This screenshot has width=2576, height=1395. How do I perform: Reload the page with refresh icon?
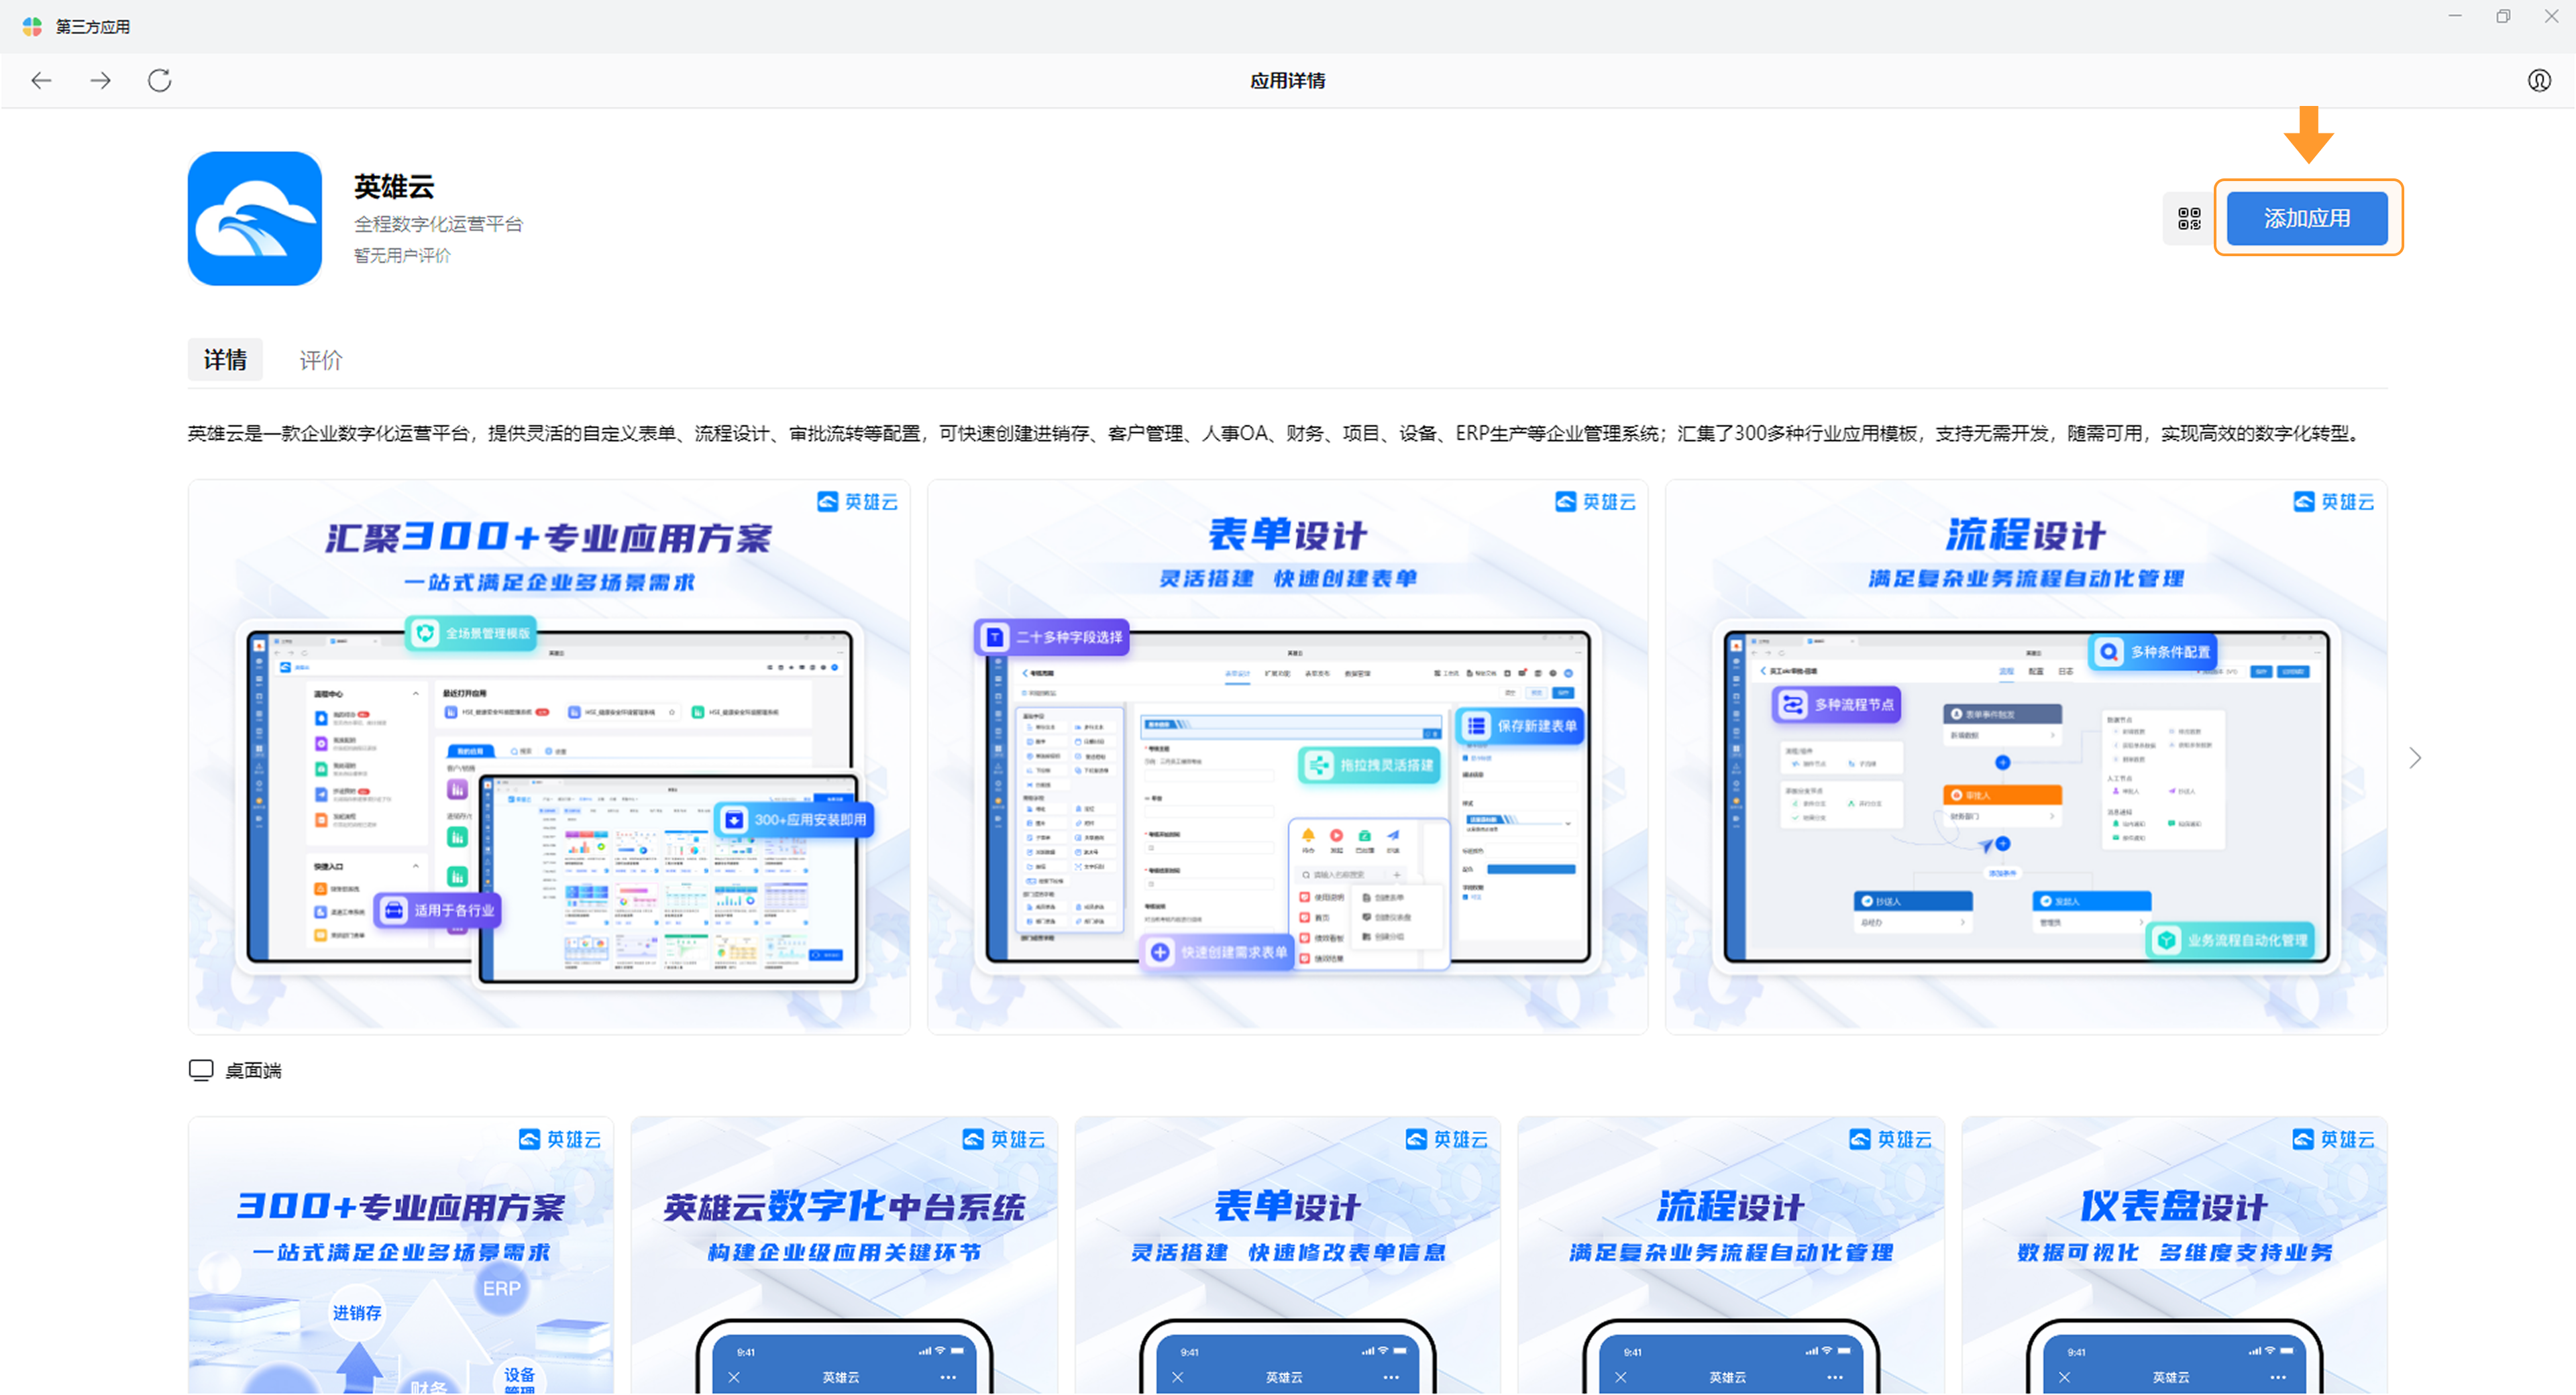[160, 80]
